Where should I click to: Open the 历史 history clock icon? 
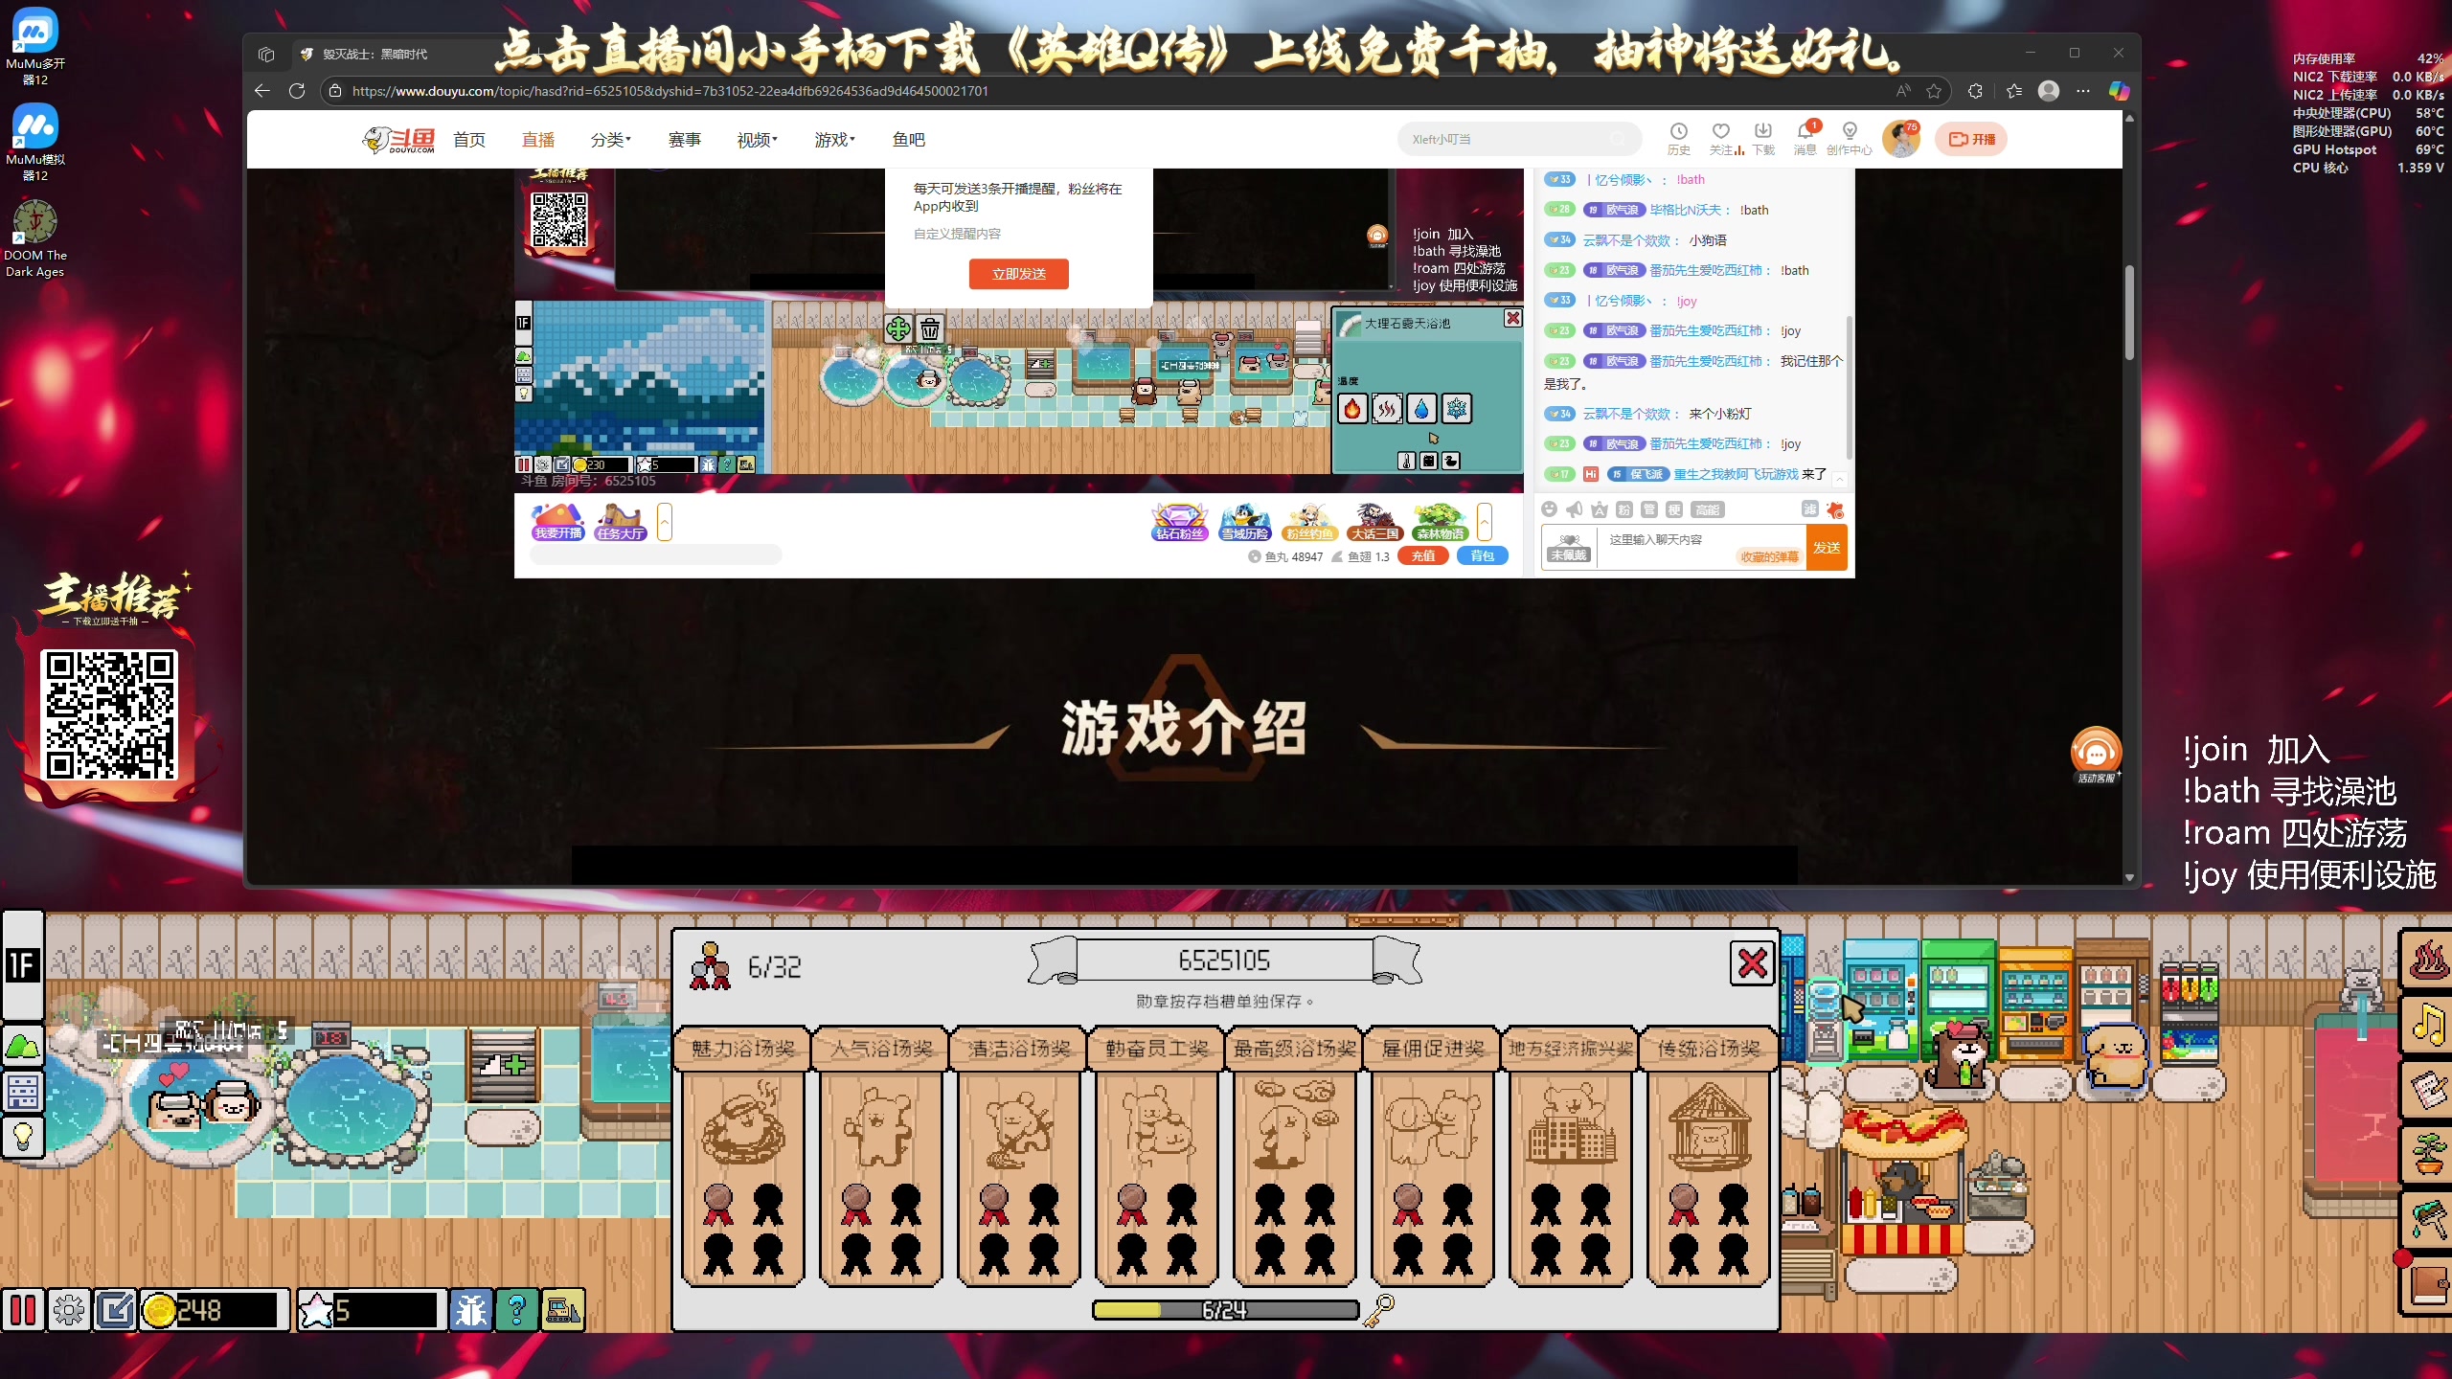coord(1678,139)
